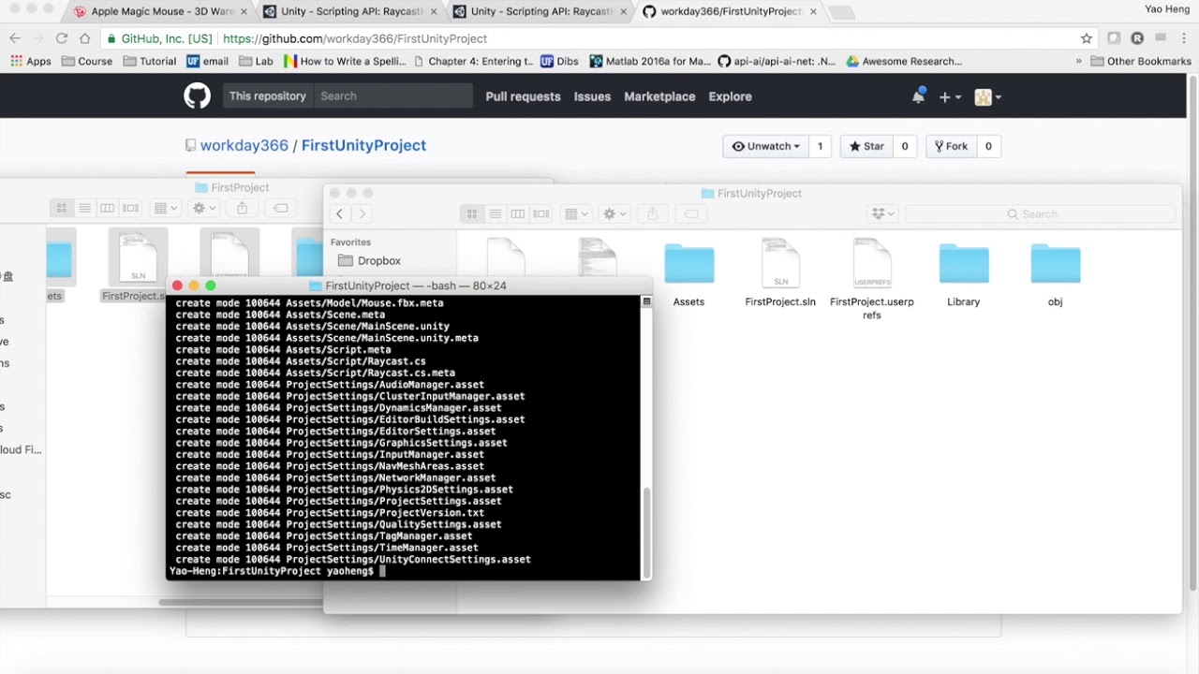This screenshot has width=1199, height=674.
Task: Click the Pull requests link
Action: point(523,96)
